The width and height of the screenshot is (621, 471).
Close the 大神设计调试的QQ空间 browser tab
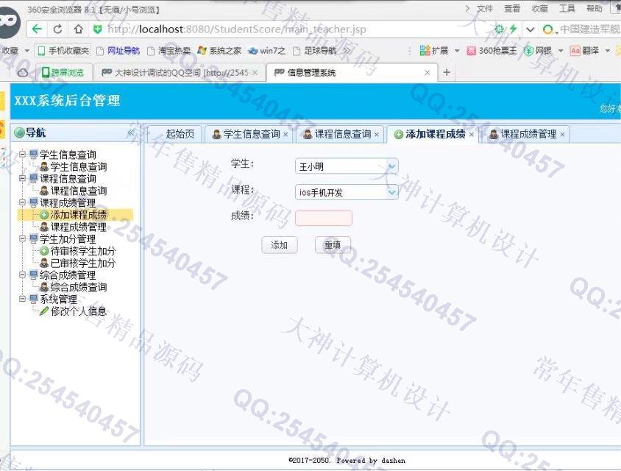255,73
